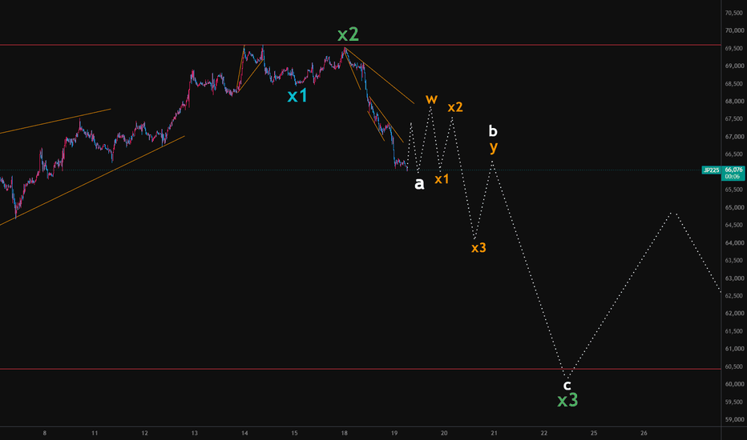747x440 pixels.
Task: Select the orange x2 label near w
Action: 455,107
